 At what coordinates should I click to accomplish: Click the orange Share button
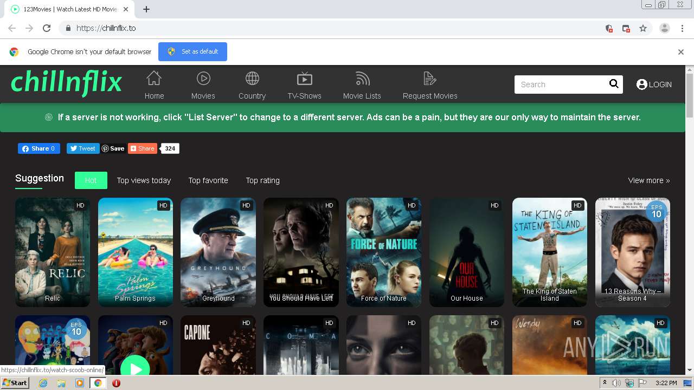click(143, 148)
